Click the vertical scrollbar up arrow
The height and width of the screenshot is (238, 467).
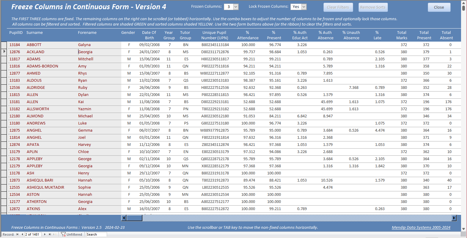(463, 3)
